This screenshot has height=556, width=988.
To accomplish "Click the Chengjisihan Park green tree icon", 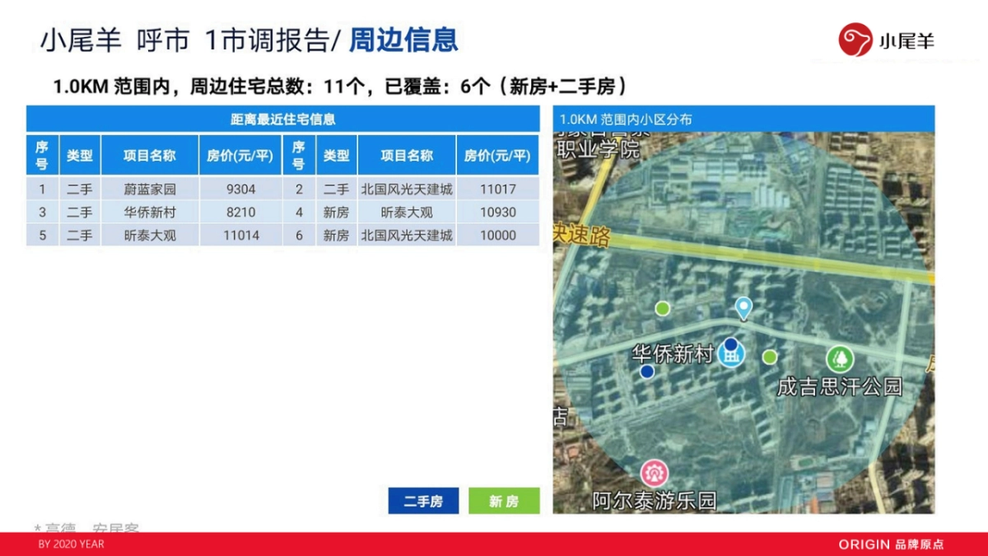I will [839, 360].
